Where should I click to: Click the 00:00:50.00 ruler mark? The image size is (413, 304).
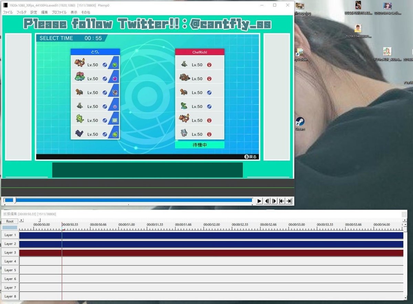tap(42, 225)
